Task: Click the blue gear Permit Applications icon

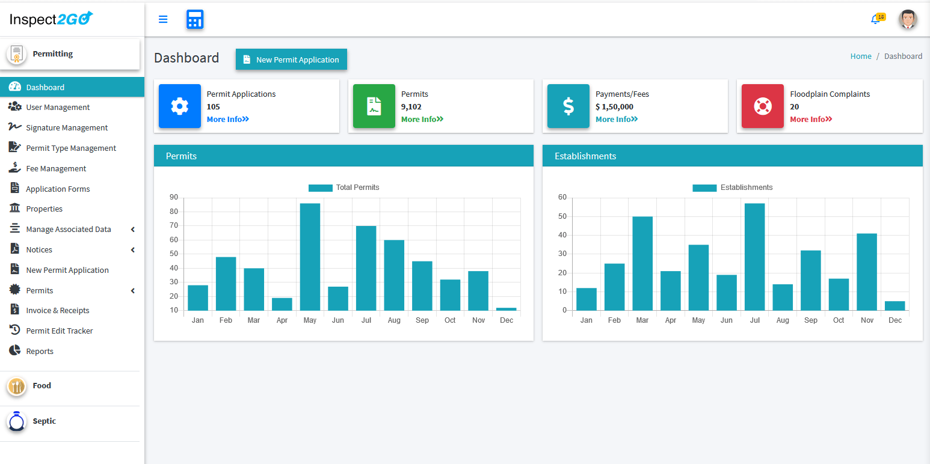Action: [180, 106]
